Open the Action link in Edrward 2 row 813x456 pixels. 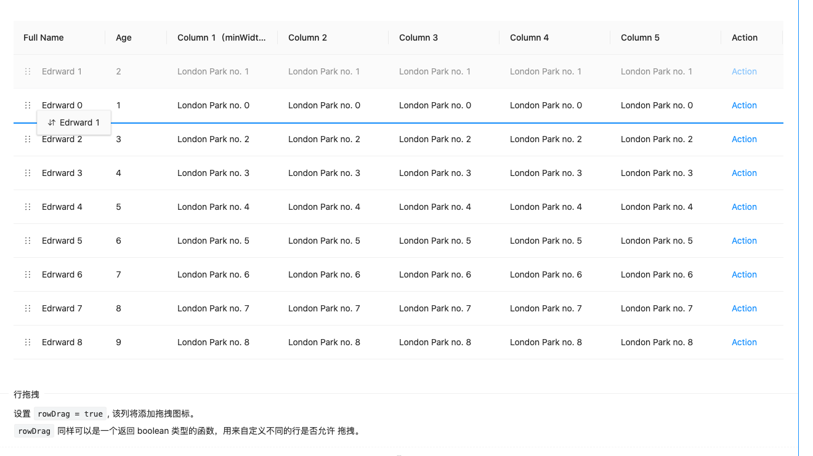(x=744, y=139)
